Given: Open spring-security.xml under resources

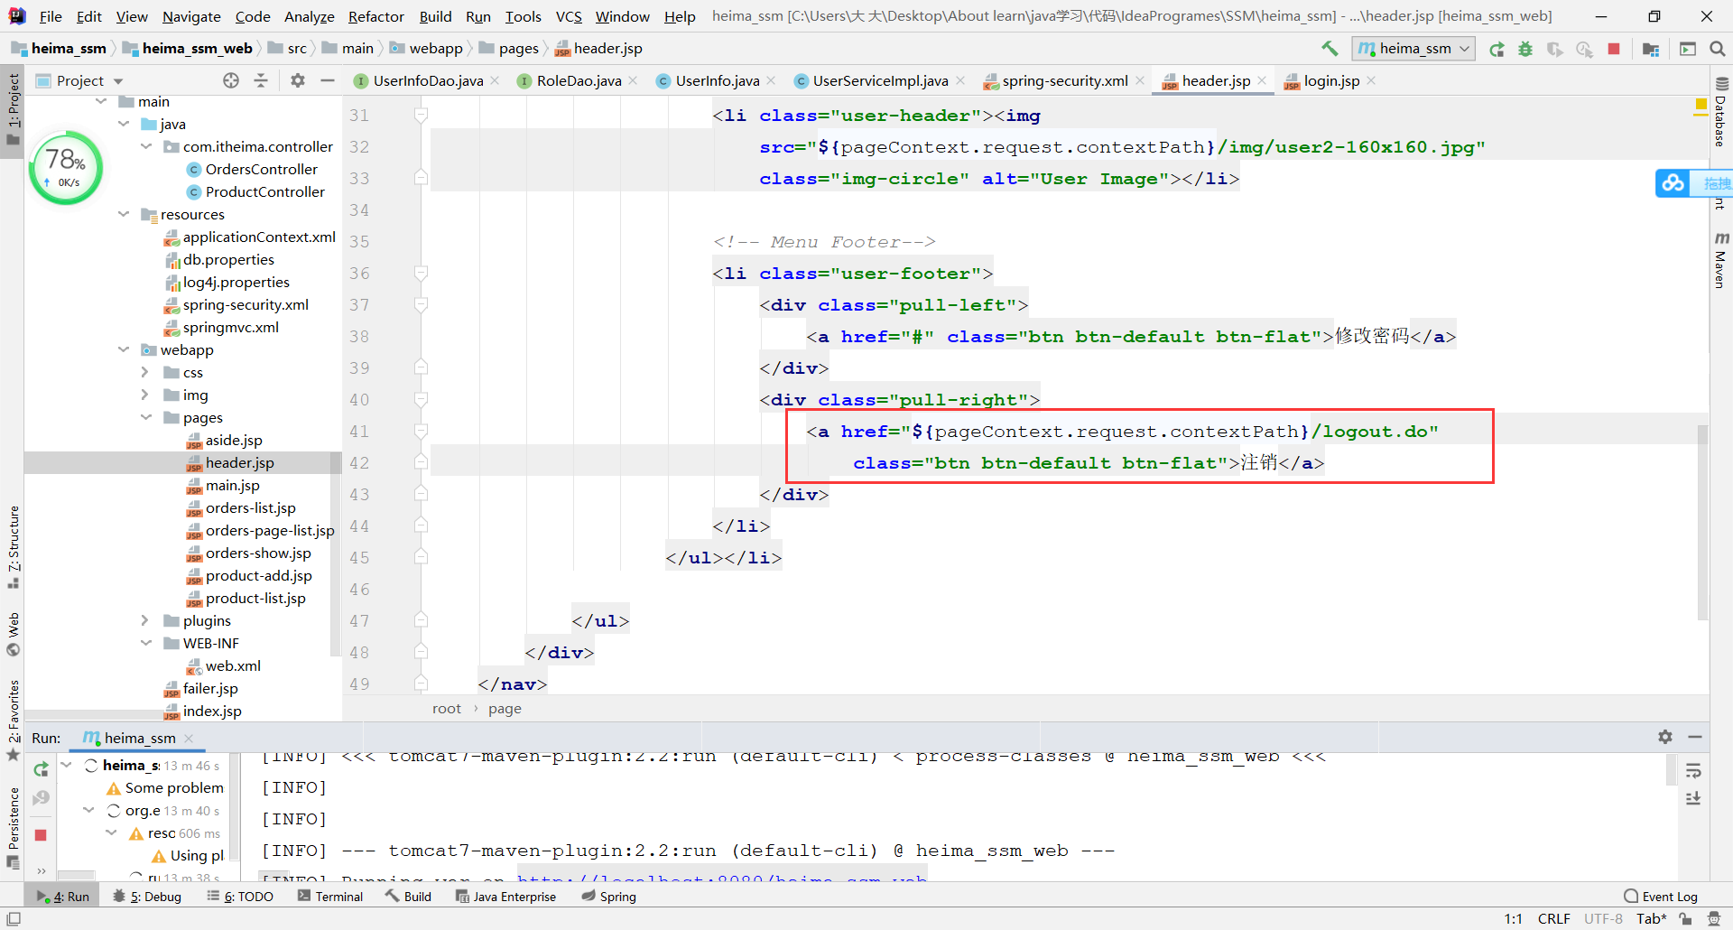Looking at the screenshot, I should pos(246,304).
